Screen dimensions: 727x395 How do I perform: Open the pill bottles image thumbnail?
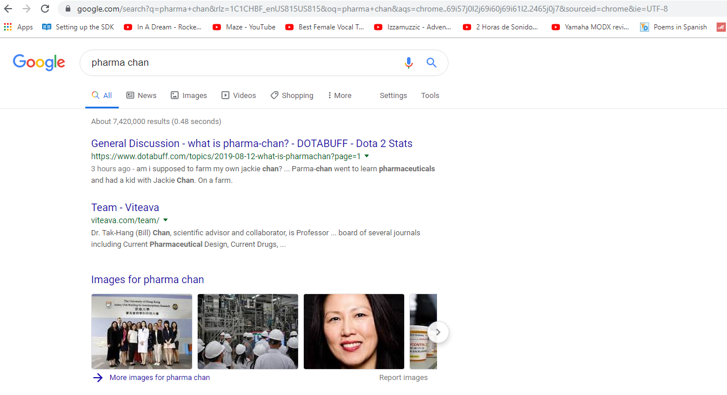point(423,332)
